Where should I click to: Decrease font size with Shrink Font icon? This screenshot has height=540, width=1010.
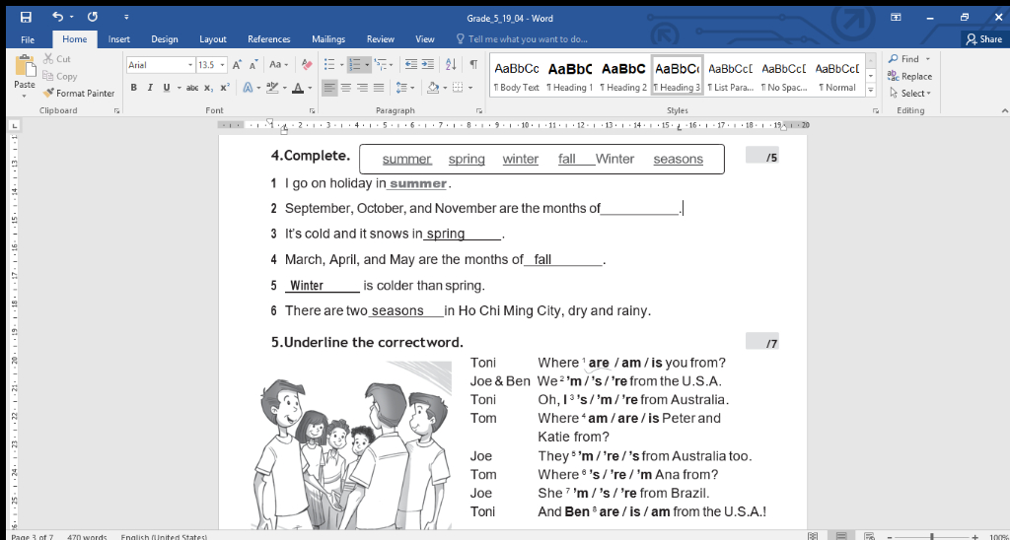tap(253, 65)
